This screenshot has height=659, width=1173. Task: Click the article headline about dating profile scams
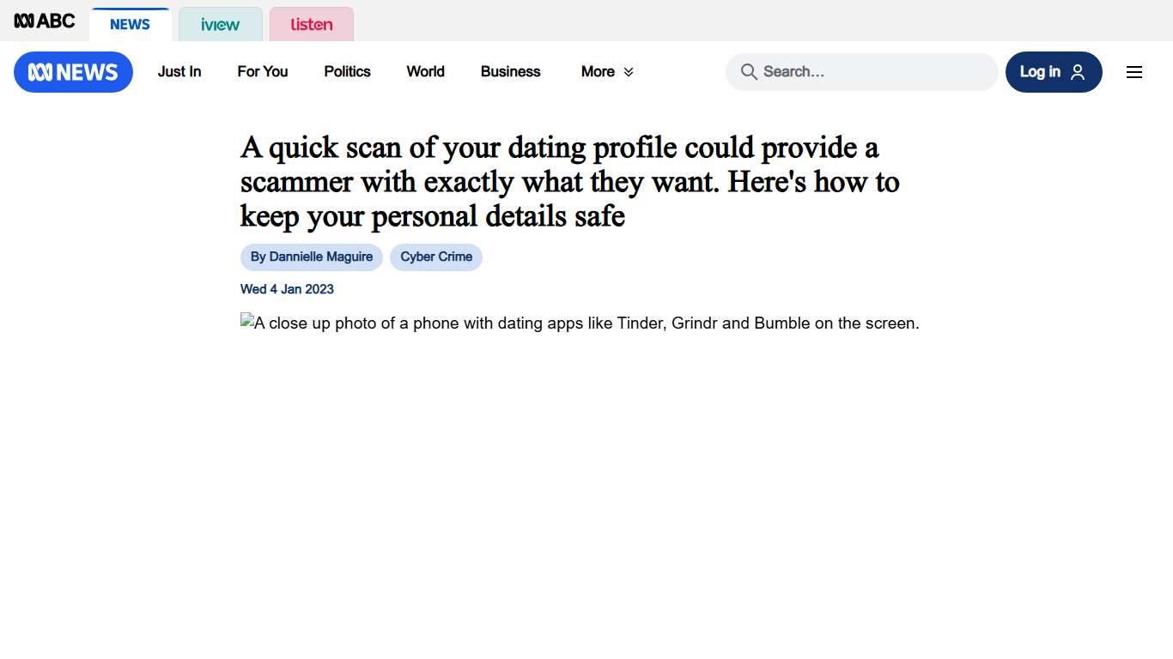coord(569,182)
